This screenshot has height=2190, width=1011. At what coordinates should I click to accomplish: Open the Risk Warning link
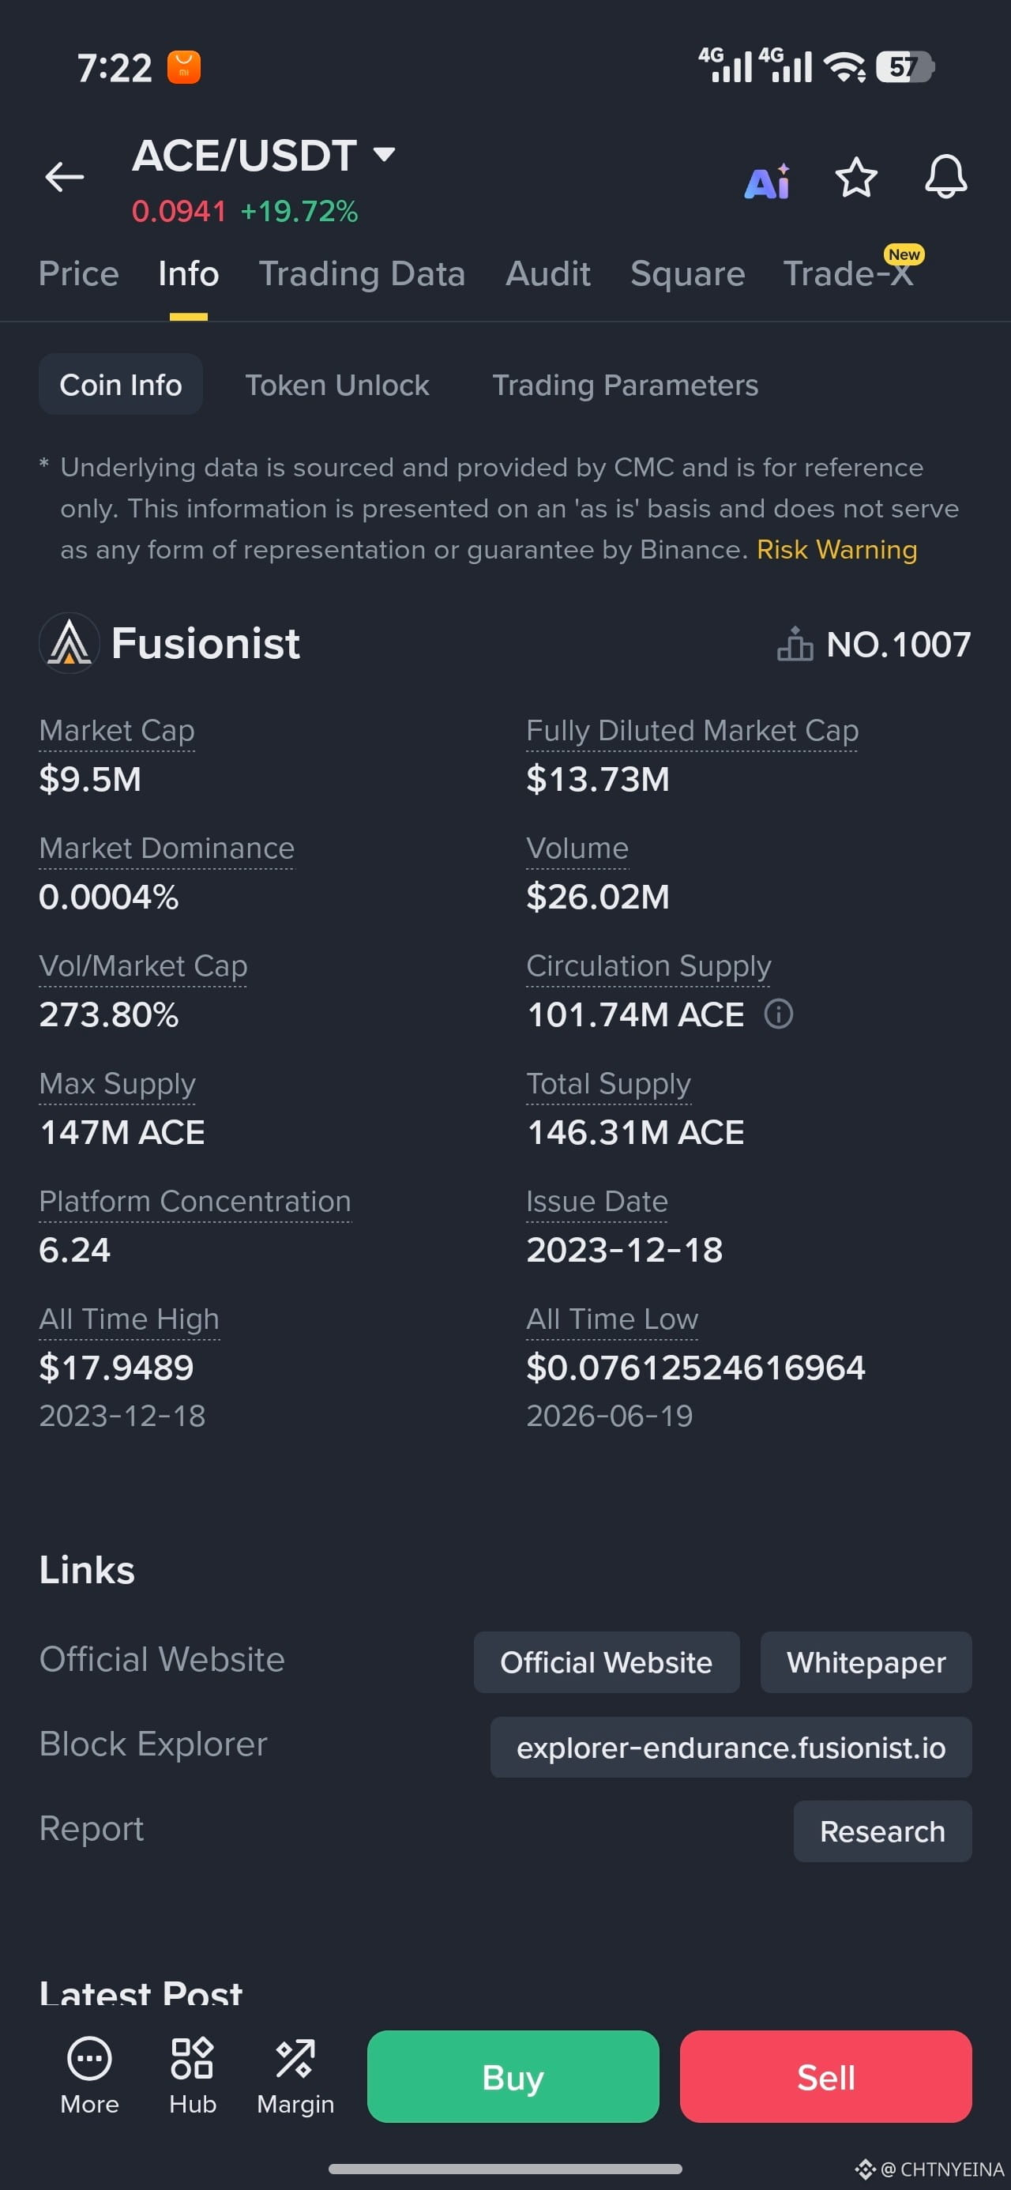[x=836, y=549]
